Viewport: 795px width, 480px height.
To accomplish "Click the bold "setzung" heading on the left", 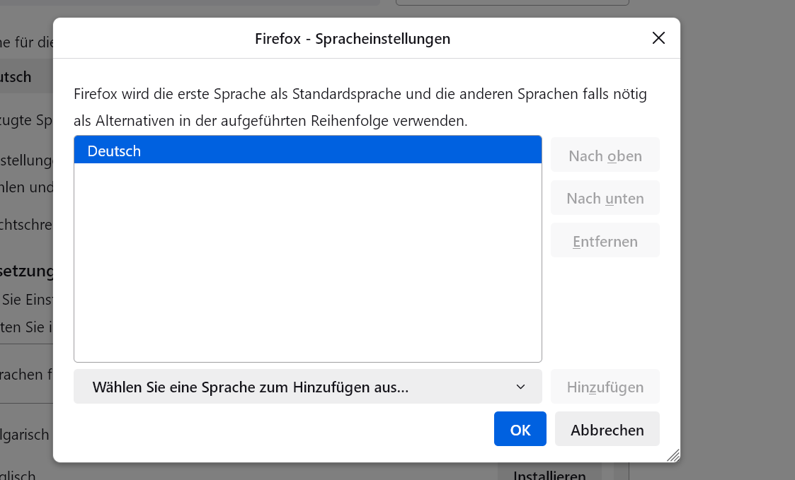I will pos(27,271).
